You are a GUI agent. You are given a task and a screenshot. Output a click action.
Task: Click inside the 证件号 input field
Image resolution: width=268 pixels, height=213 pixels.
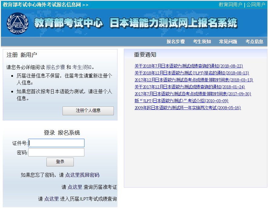click(56, 143)
